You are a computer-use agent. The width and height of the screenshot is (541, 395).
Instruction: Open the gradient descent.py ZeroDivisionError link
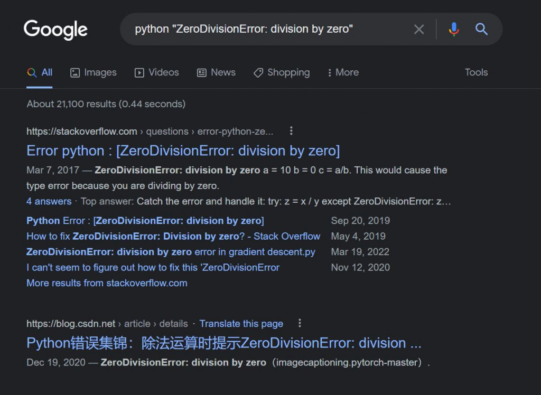(171, 252)
